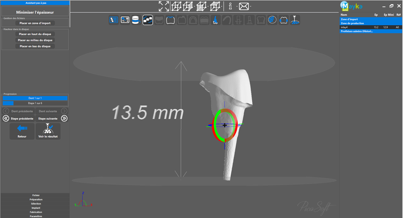This screenshot has height=218, width=403.
Task: Click the blue-dotted disc nesting icon
Action: 272,20
